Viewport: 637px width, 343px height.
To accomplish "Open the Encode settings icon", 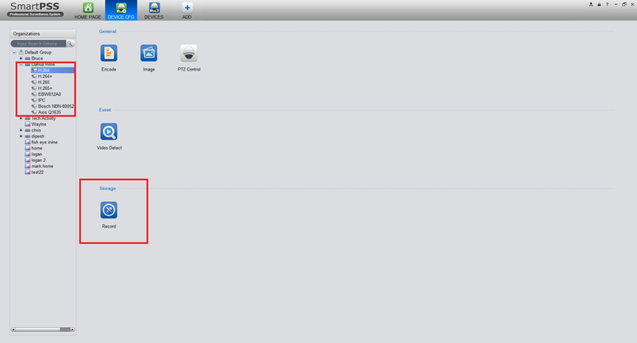I will [109, 53].
